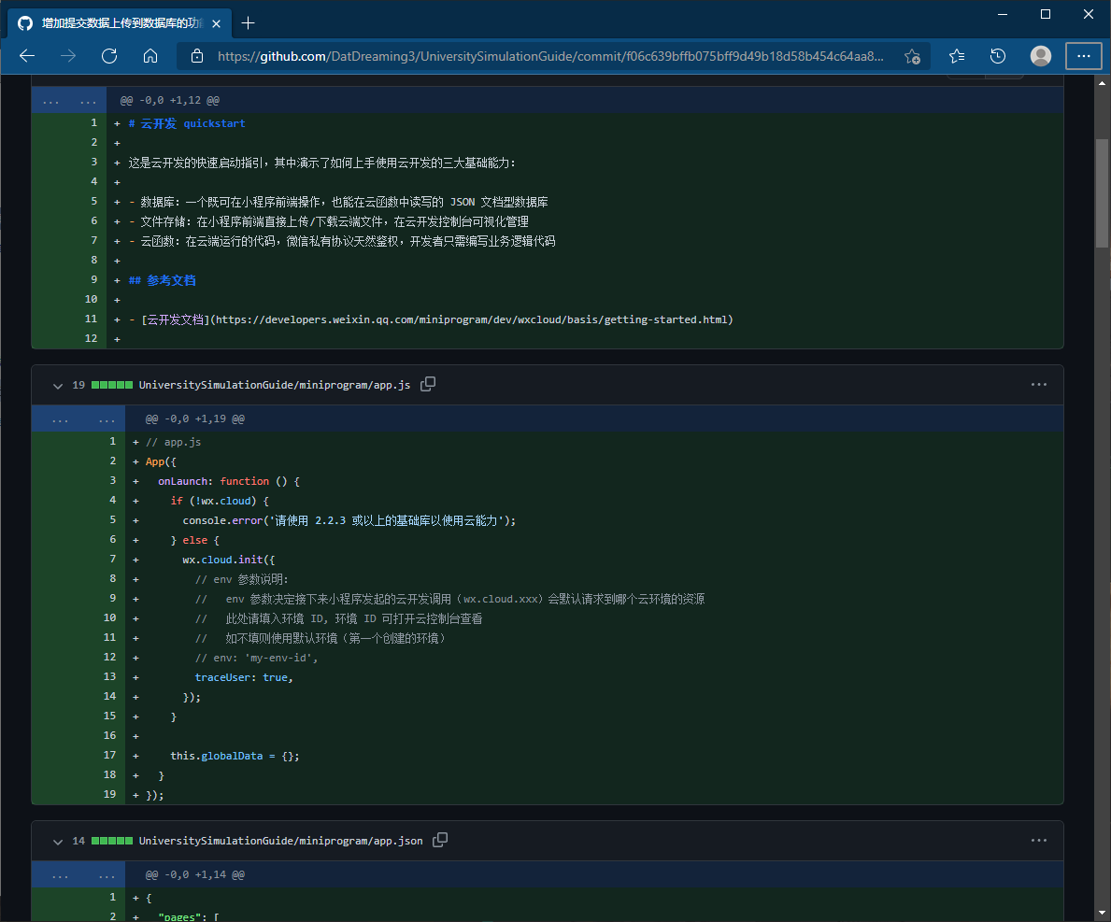Screen dimensions: 1111x922
Task: Open the favorites list
Action: pyautogui.click(x=957, y=56)
